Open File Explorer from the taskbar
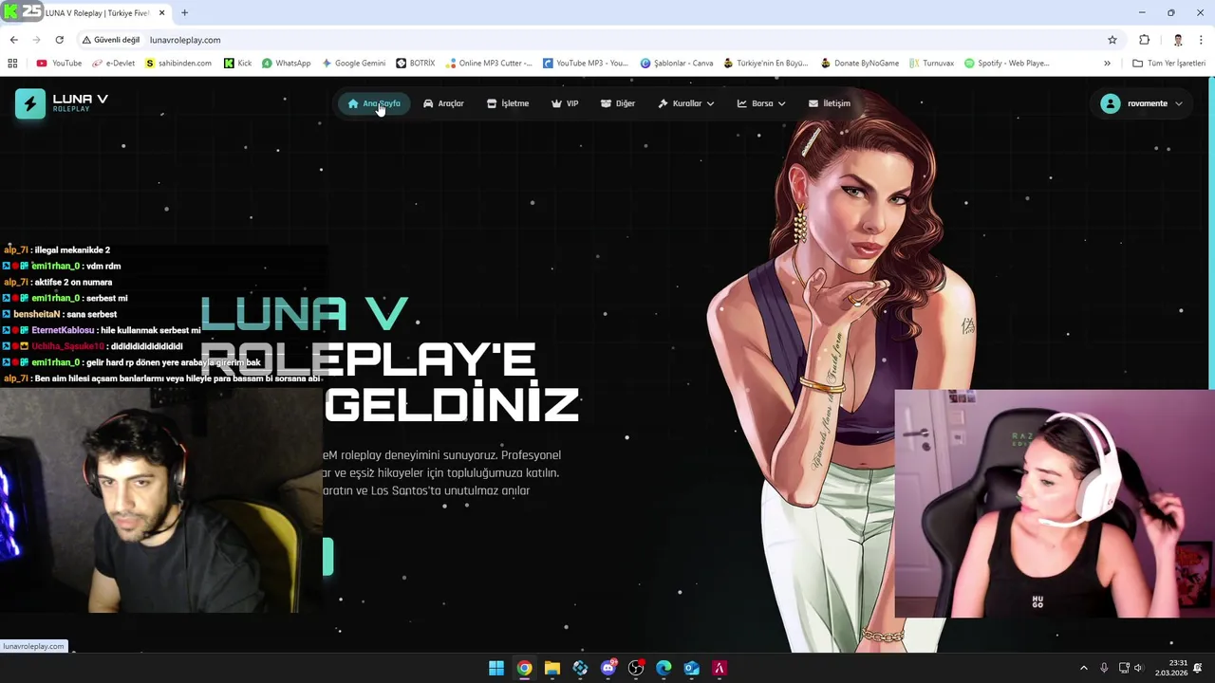 [551, 669]
